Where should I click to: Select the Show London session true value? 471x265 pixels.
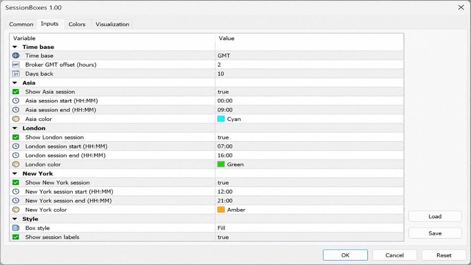coord(309,137)
